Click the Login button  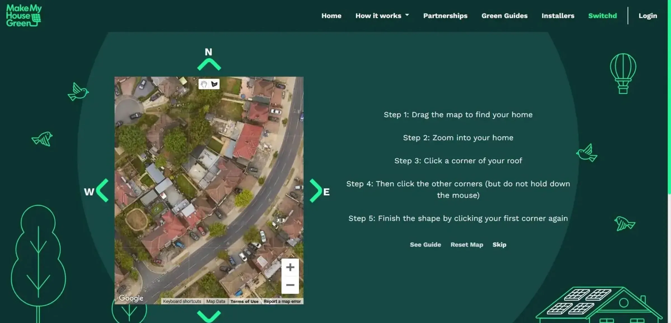[647, 16]
